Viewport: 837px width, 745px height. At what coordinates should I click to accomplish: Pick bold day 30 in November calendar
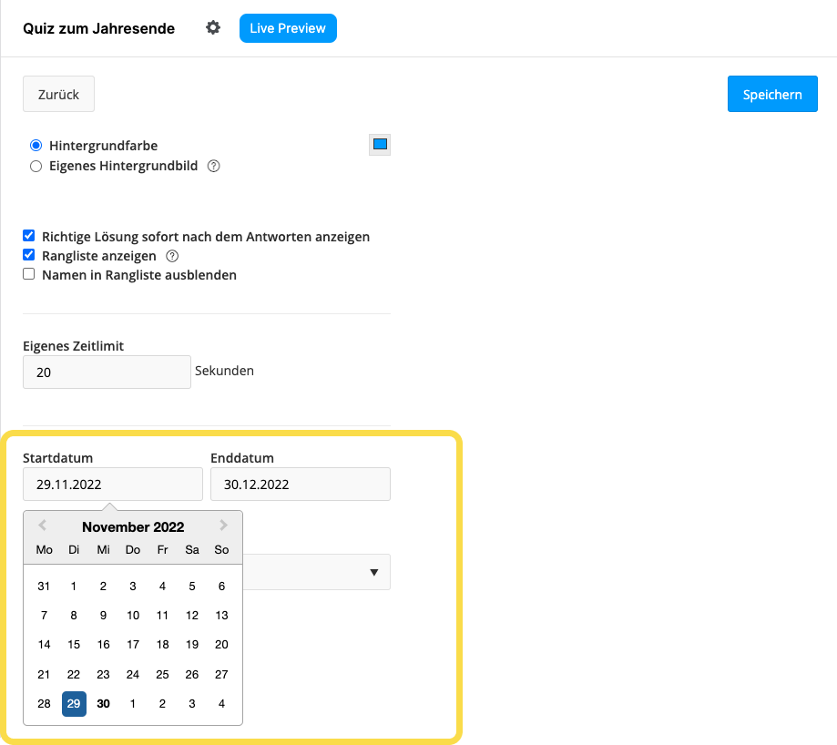104,703
